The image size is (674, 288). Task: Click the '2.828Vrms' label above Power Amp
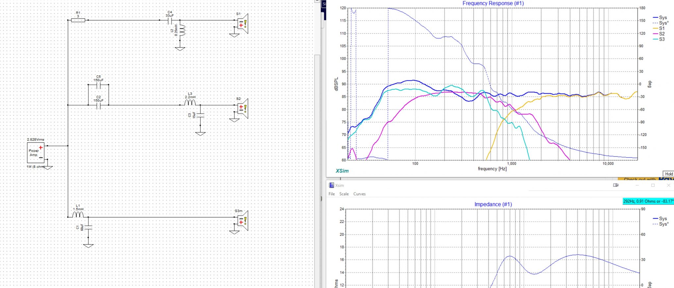(x=36, y=140)
